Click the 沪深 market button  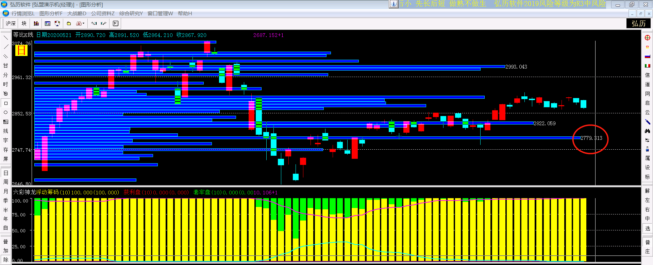(x=11, y=23)
